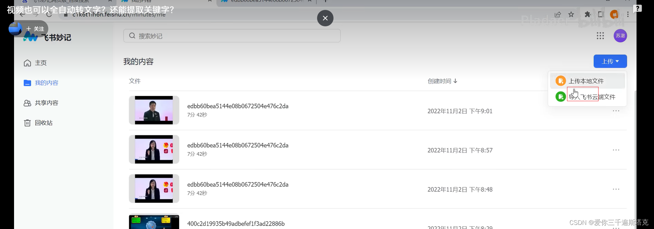Open file name in the 下午9:01 row
The height and width of the screenshot is (229, 654).
tap(238, 106)
